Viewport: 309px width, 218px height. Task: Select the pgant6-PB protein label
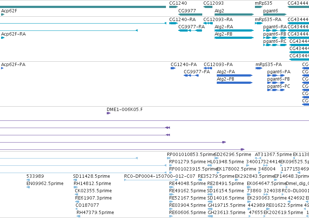coord(278,79)
